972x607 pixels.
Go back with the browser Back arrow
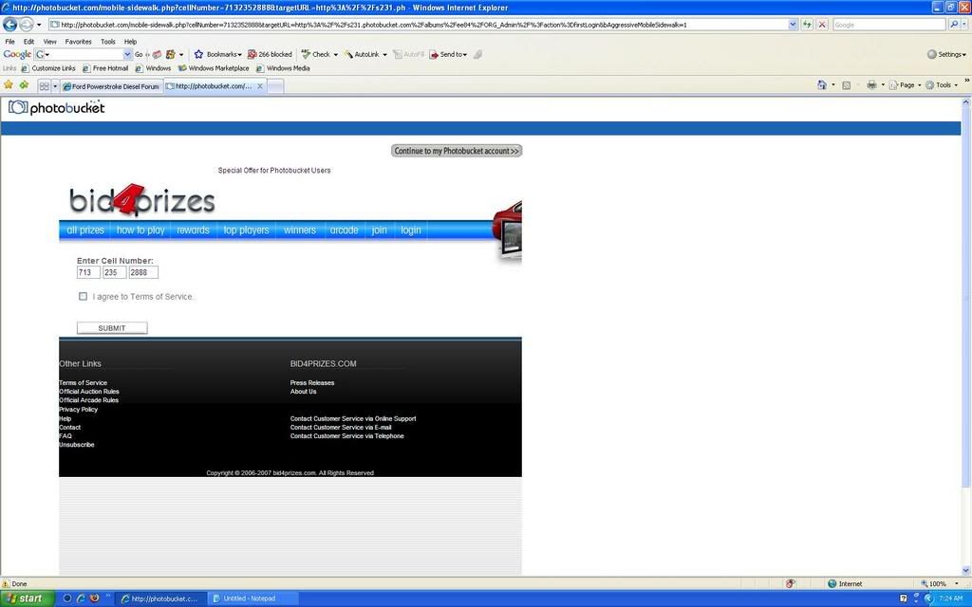(x=9, y=25)
